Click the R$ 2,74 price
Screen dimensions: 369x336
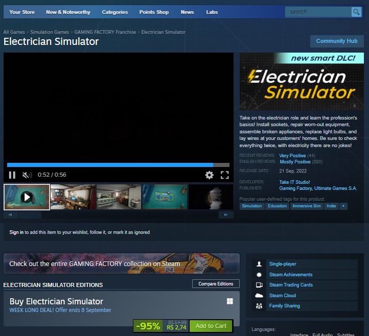(176, 327)
